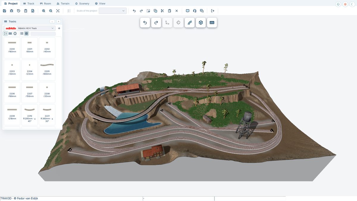Screen dimensions: 357x201
Task: Open the keyboard shortcuts button
Action: click(x=212, y=23)
